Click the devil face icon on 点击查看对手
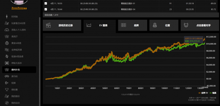 click(186, 25)
